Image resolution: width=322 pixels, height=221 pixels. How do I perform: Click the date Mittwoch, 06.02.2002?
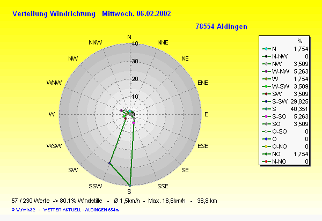138,13
